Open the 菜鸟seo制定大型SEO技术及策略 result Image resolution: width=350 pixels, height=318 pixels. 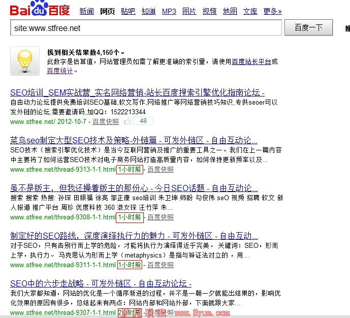click(x=134, y=140)
